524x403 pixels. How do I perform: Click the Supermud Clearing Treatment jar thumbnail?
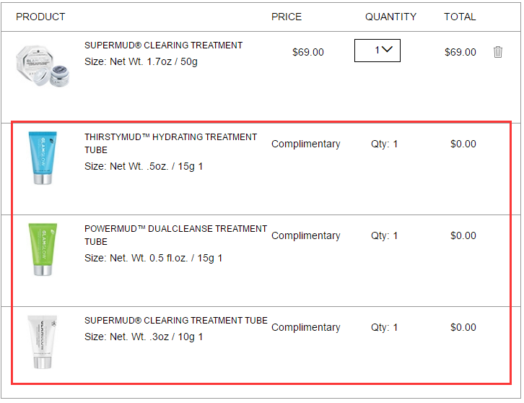pos(43,66)
